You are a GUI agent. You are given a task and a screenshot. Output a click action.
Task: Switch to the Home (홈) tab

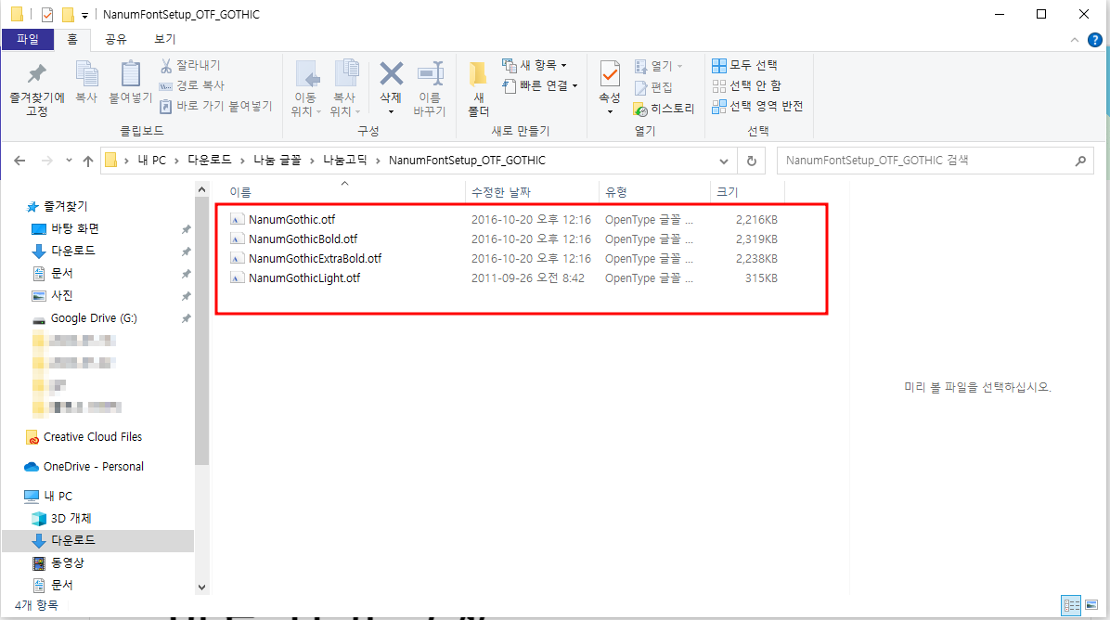(x=72, y=39)
